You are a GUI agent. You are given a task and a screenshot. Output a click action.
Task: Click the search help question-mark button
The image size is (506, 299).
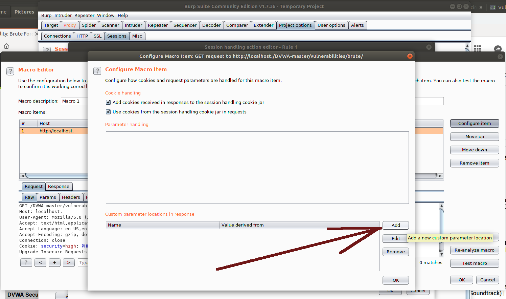pyautogui.click(x=26, y=262)
